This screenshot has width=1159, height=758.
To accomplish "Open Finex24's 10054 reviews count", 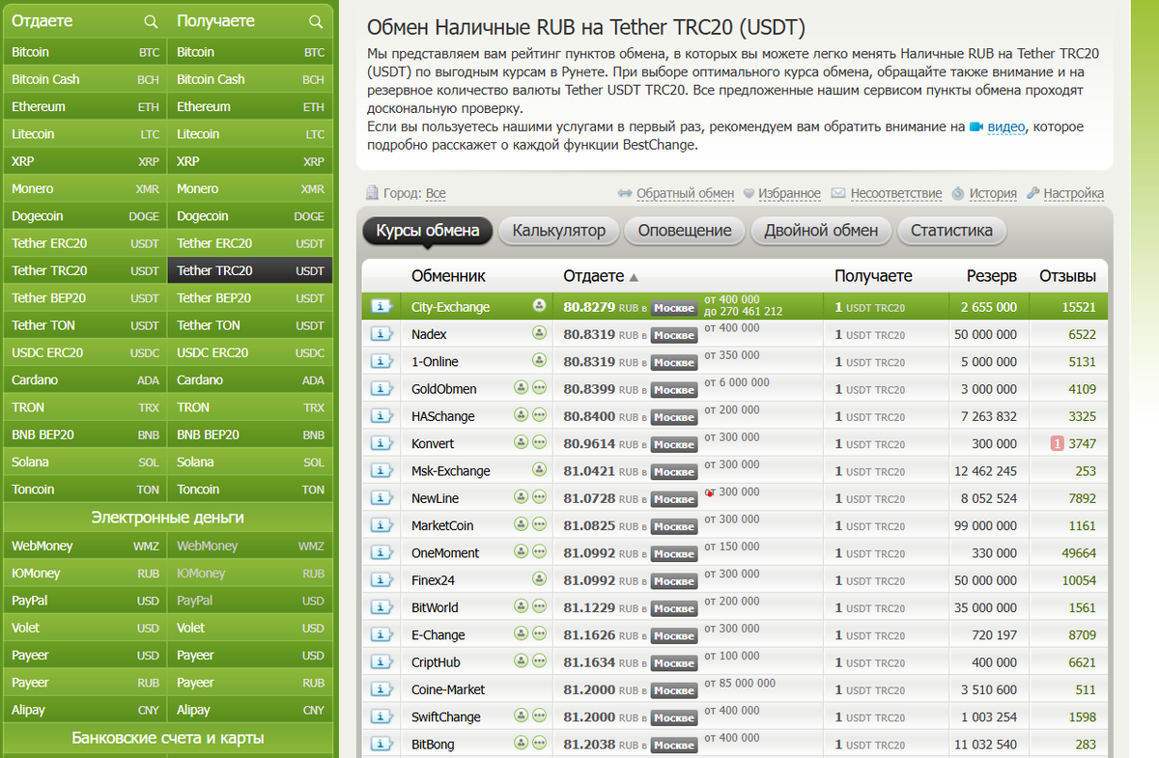I will [1079, 580].
